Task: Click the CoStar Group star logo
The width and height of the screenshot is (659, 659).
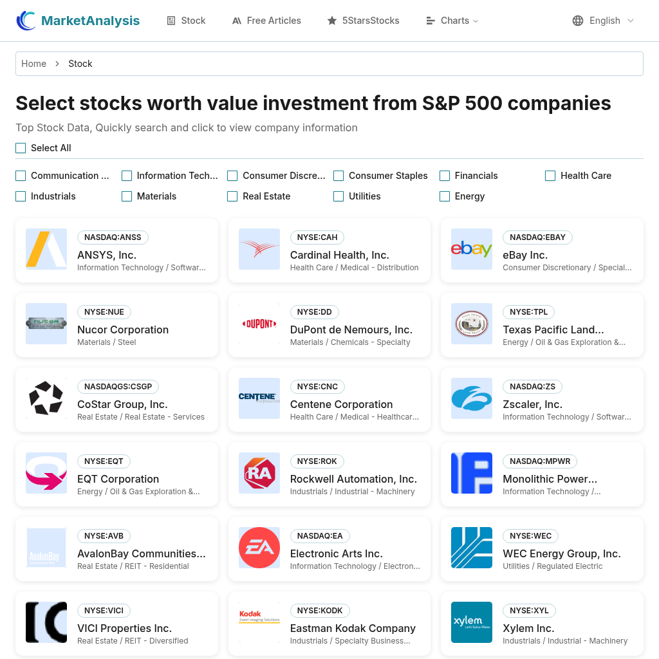Action: tap(46, 398)
